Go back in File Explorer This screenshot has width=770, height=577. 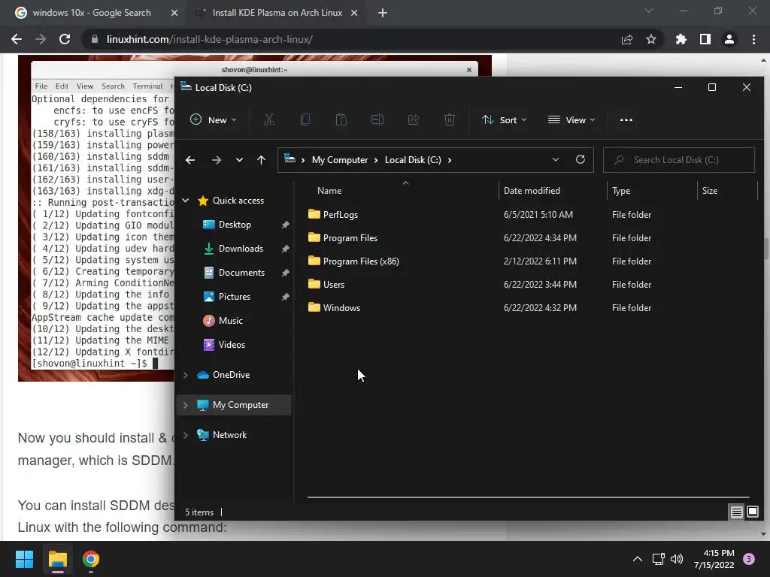(190, 160)
